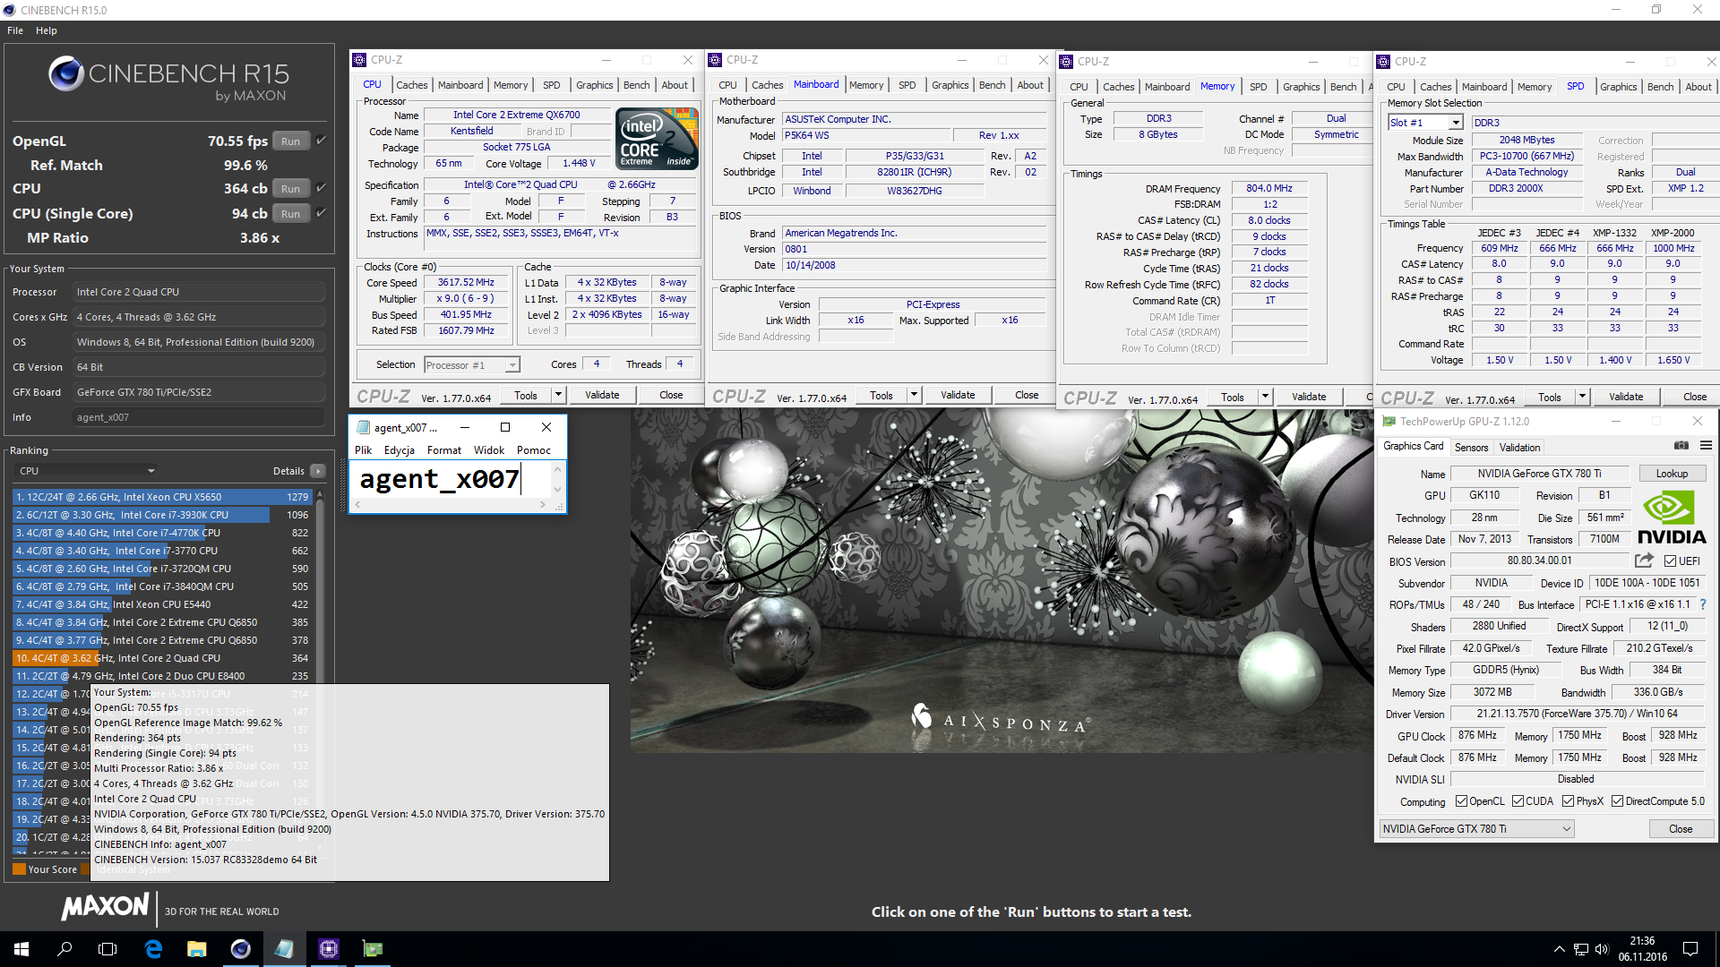Open the Windows Start menu

pyautogui.click(x=21, y=949)
